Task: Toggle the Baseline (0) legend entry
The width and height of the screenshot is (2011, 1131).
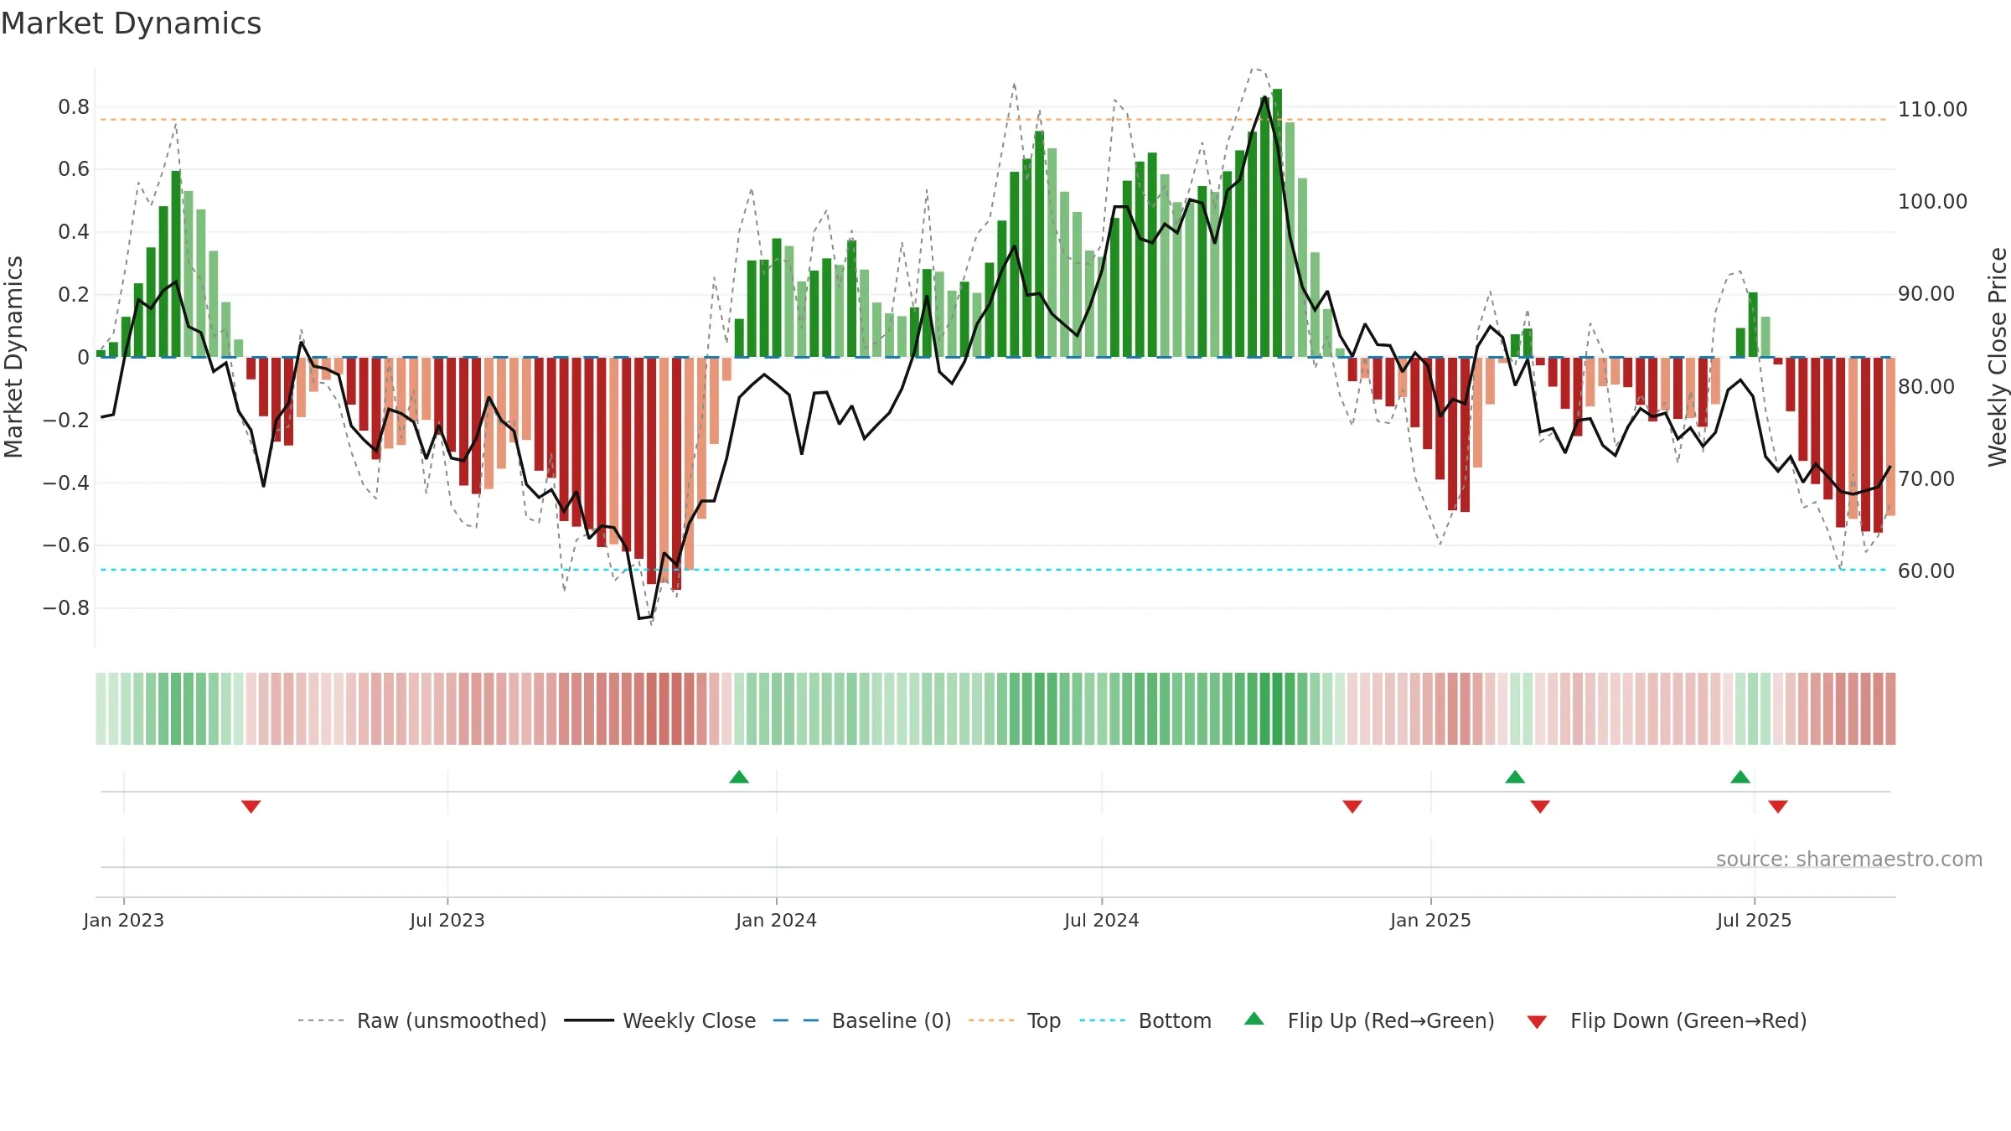Action: (861, 1020)
